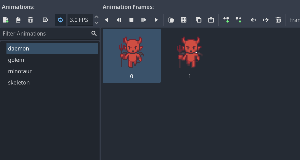This screenshot has width=300, height=160.
Task: Toggle animation looping
Action: pyautogui.click(x=61, y=20)
